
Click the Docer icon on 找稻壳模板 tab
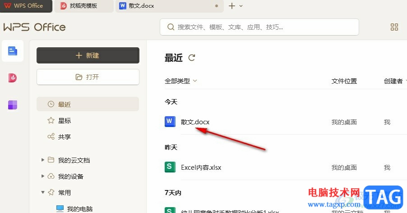[63, 6]
